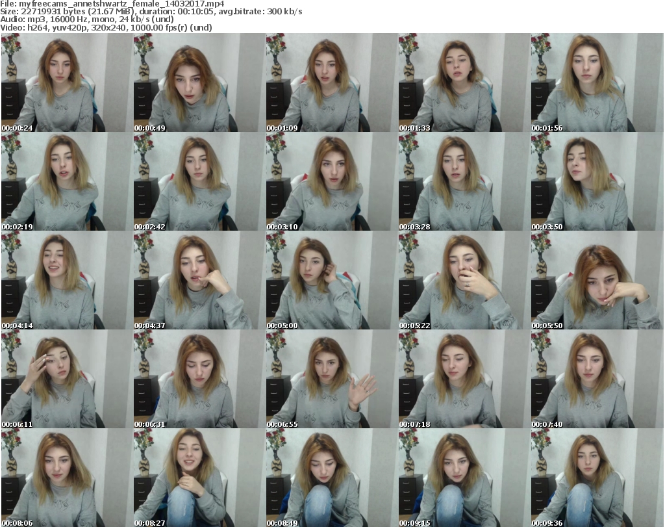This screenshot has width=665, height=527.
Task: Select the thumbnail timestamped 00:07:18
Action: (x=464, y=379)
